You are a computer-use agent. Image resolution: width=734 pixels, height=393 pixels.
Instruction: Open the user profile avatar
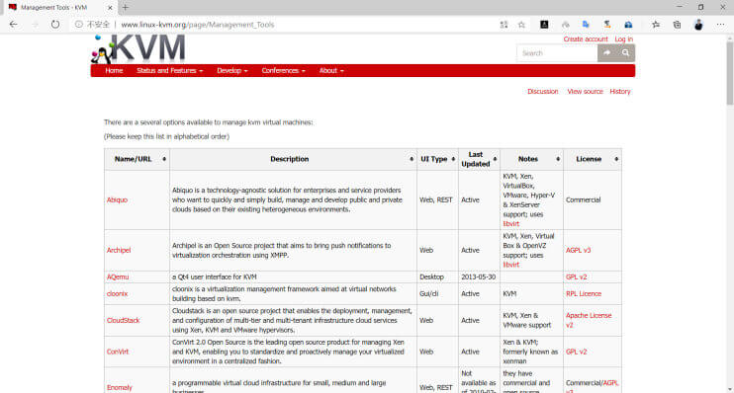pyautogui.click(x=698, y=25)
